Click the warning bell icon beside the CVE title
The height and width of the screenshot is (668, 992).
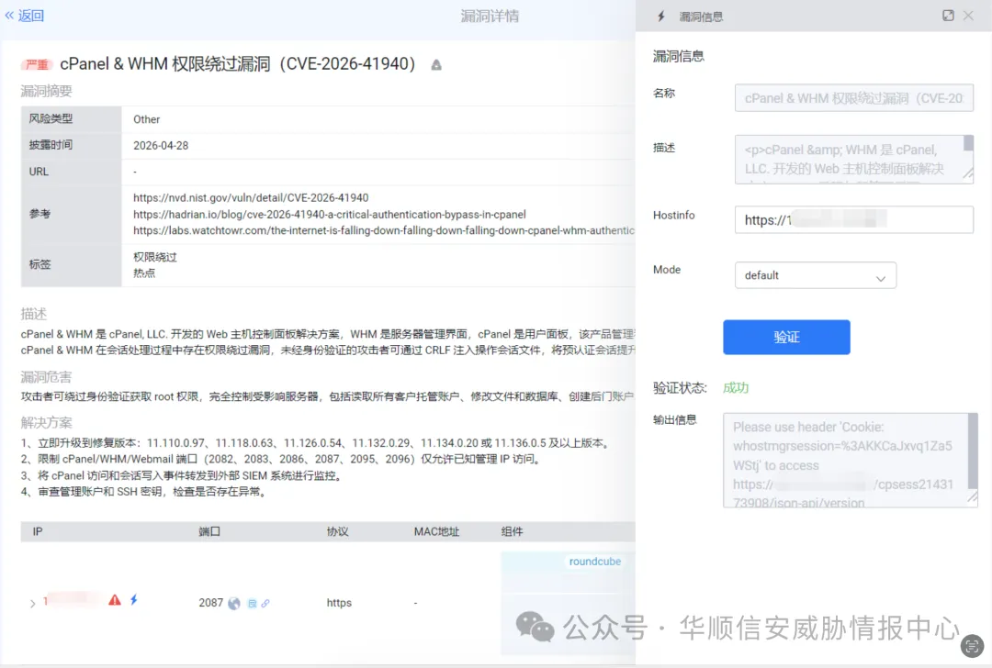(x=436, y=64)
